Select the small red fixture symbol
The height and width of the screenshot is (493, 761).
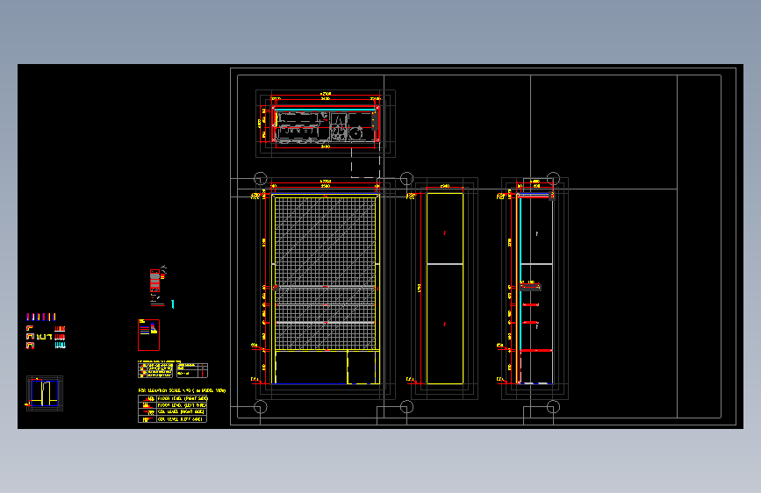point(154,281)
